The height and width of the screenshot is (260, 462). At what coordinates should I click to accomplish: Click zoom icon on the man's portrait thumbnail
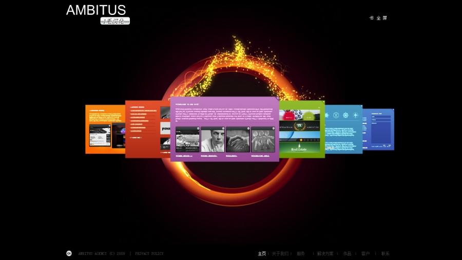pyautogui.click(x=223, y=128)
